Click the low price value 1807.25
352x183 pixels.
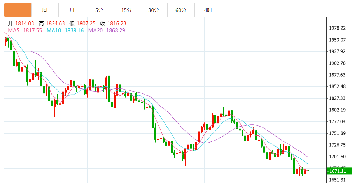tap(87, 24)
